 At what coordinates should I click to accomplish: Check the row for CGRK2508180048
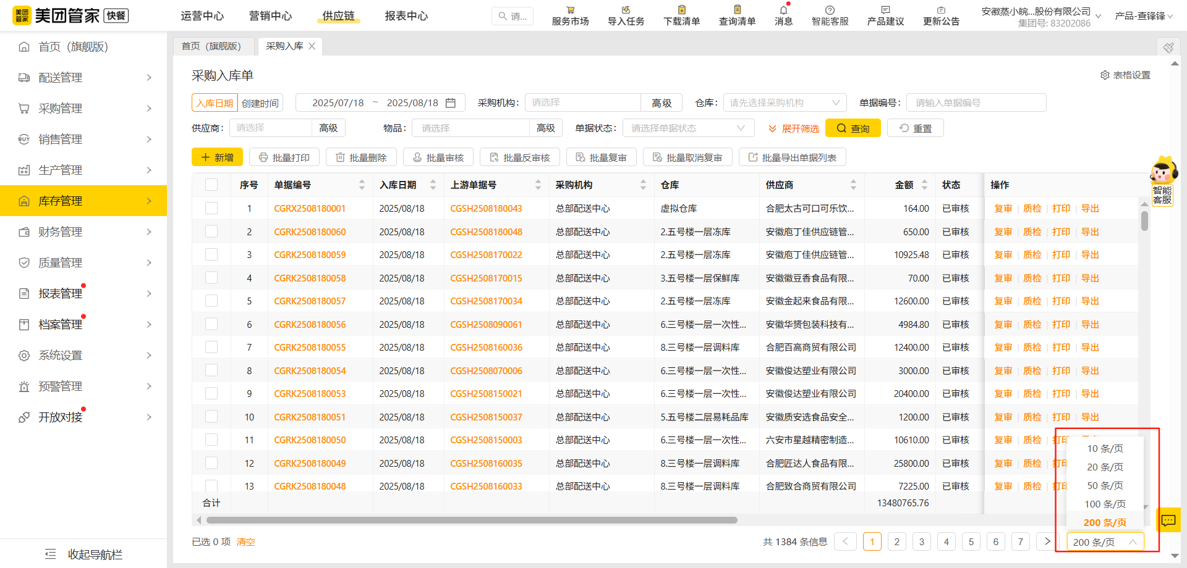coord(211,486)
